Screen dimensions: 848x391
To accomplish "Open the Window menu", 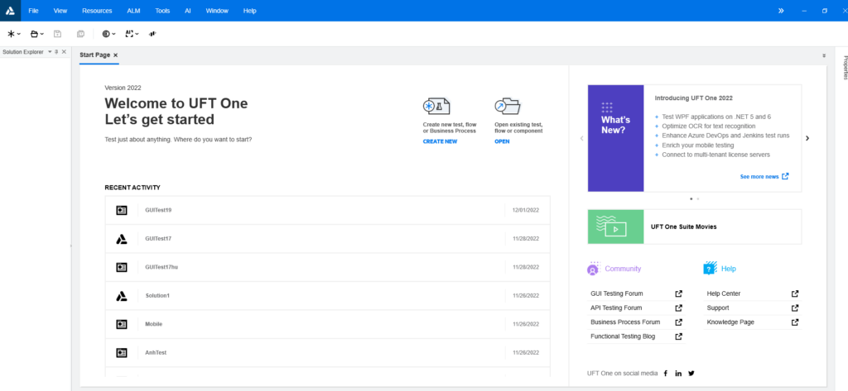I will point(217,11).
